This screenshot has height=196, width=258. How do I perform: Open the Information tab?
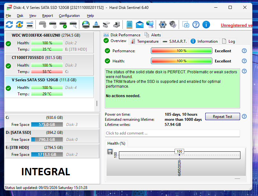click(x=204, y=41)
